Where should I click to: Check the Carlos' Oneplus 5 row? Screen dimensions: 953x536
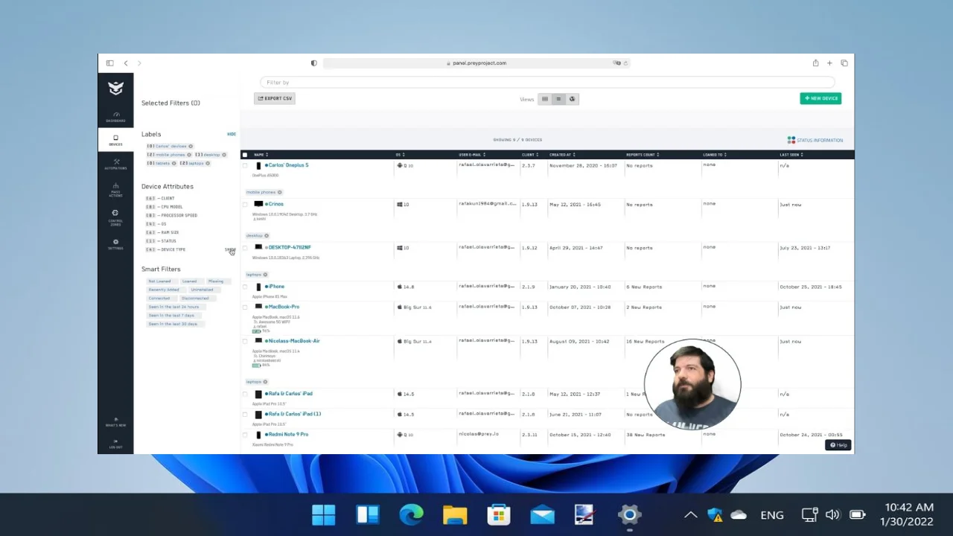click(245, 165)
